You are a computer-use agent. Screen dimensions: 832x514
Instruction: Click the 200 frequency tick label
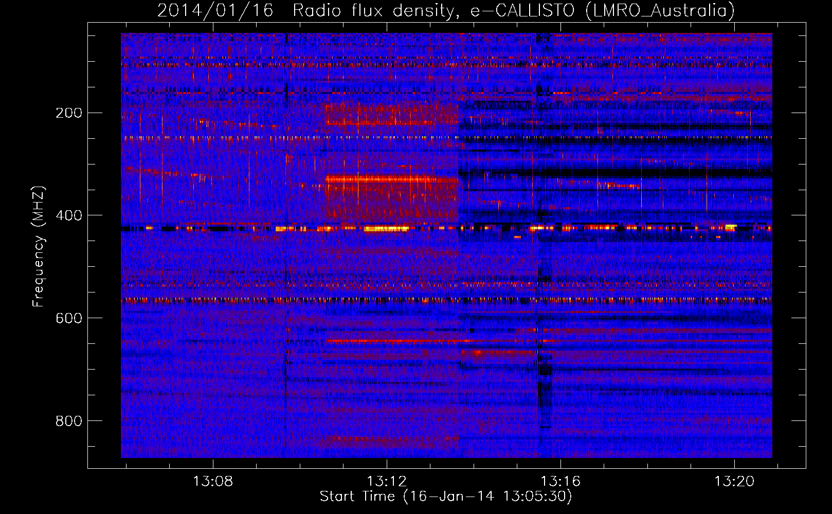point(69,113)
